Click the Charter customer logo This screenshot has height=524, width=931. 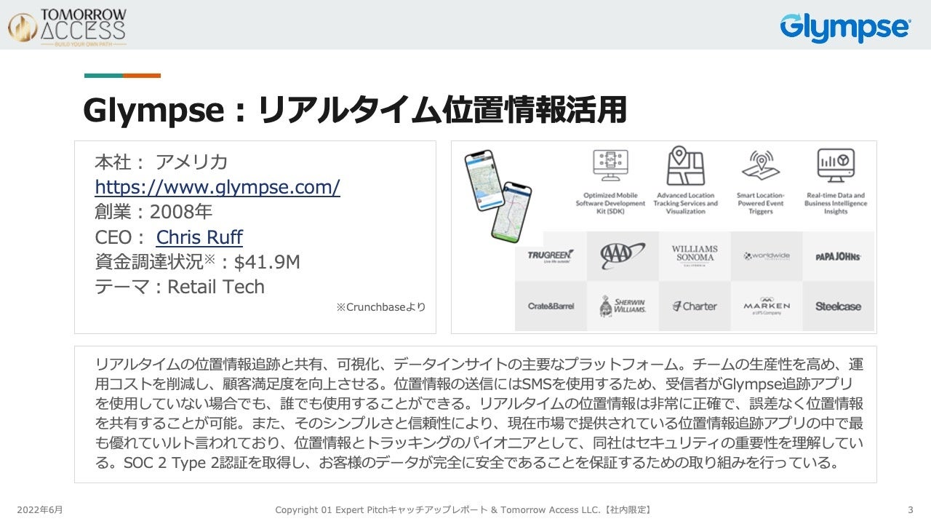695,306
